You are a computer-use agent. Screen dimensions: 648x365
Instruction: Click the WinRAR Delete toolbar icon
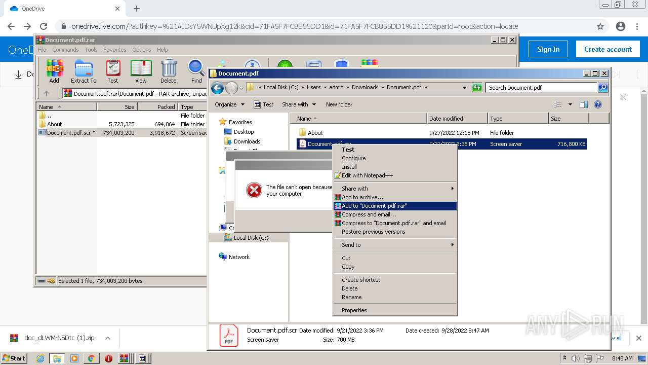pyautogui.click(x=169, y=71)
